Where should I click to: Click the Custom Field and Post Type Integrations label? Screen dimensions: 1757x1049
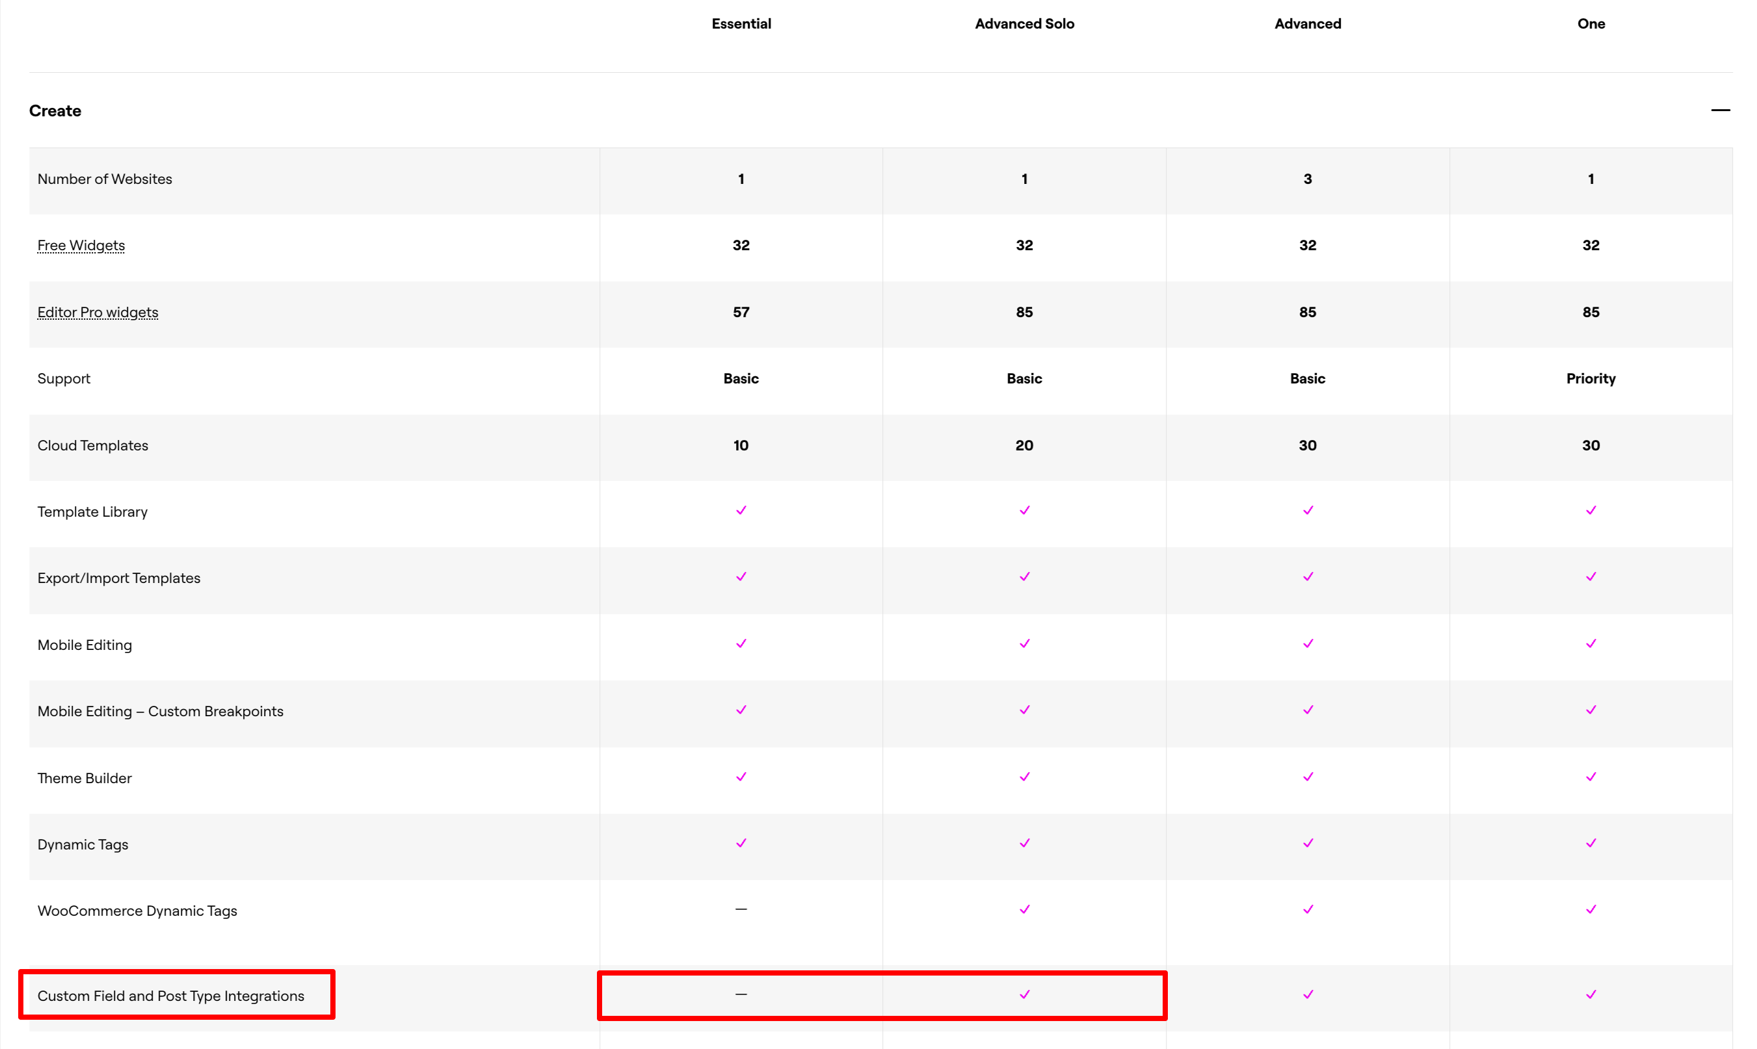(170, 995)
